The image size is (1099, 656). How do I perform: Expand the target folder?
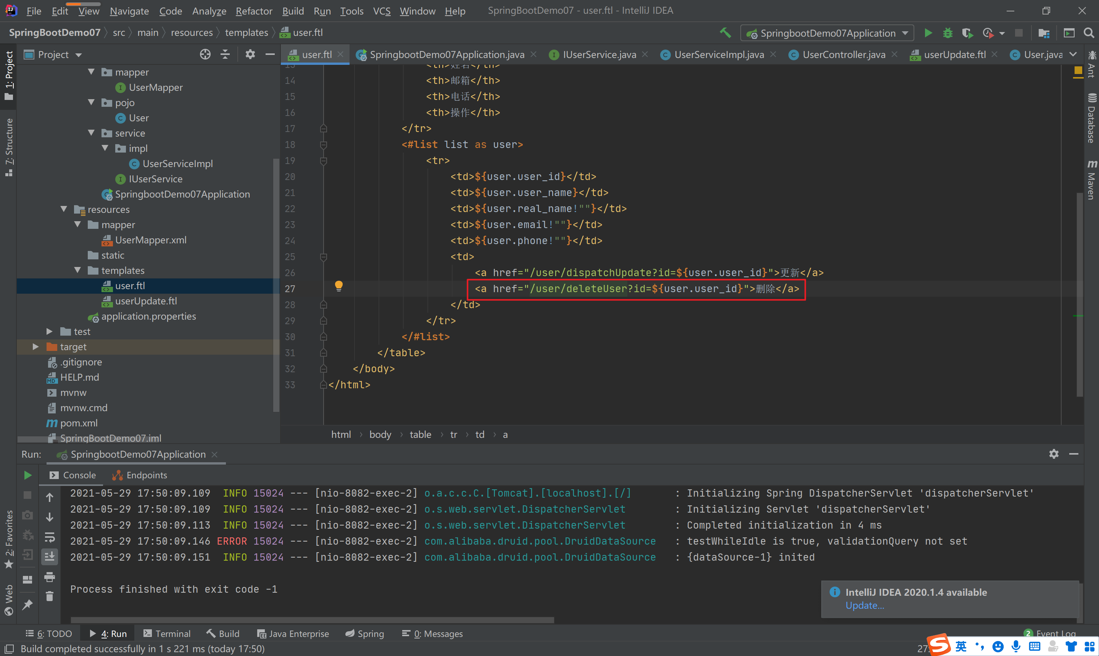pos(36,347)
